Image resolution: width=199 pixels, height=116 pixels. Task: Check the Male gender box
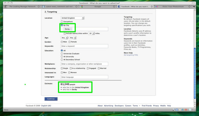pos(62,42)
